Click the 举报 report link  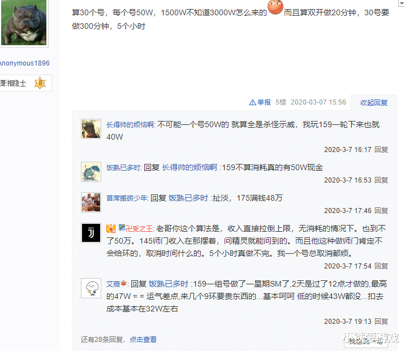click(264, 102)
